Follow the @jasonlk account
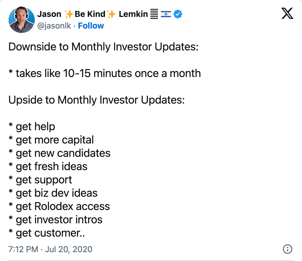This screenshot has height=261, width=302. (x=91, y=25)
